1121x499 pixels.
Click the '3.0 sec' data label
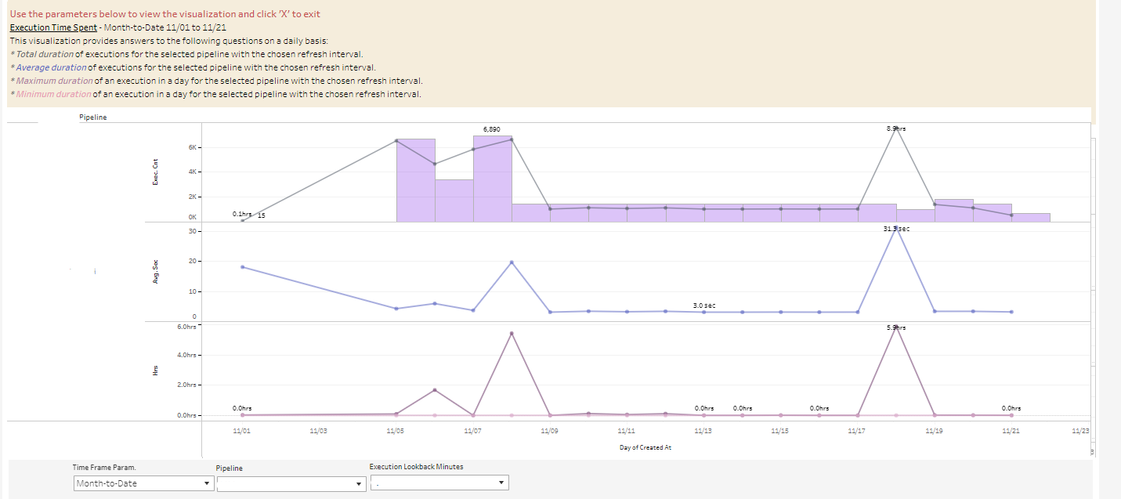(x=704, y=305)
